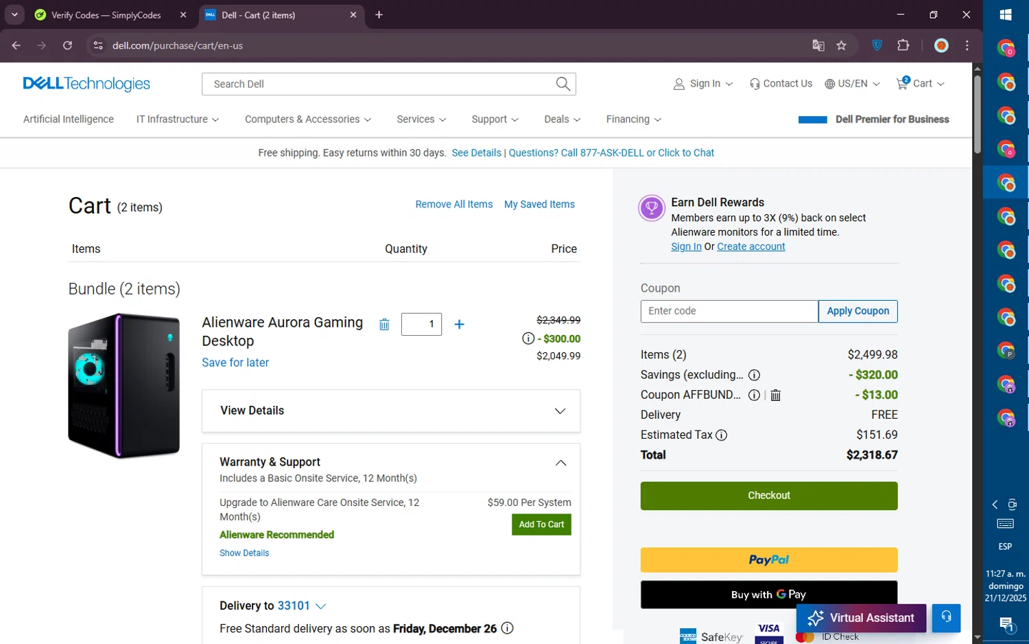Increase quantity with the plus icon

[x=459, y=324]
